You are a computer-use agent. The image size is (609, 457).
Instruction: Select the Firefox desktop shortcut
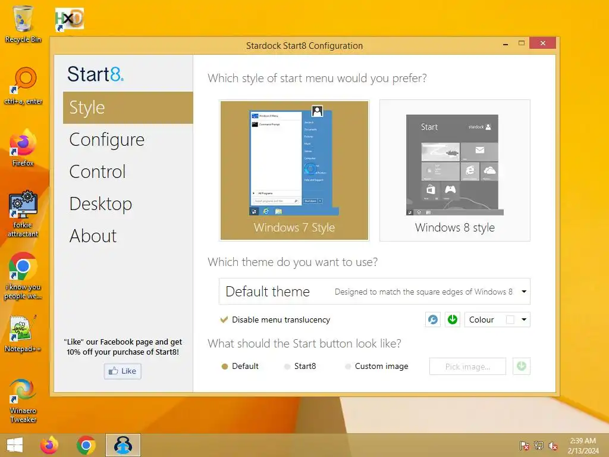[23, 148]
